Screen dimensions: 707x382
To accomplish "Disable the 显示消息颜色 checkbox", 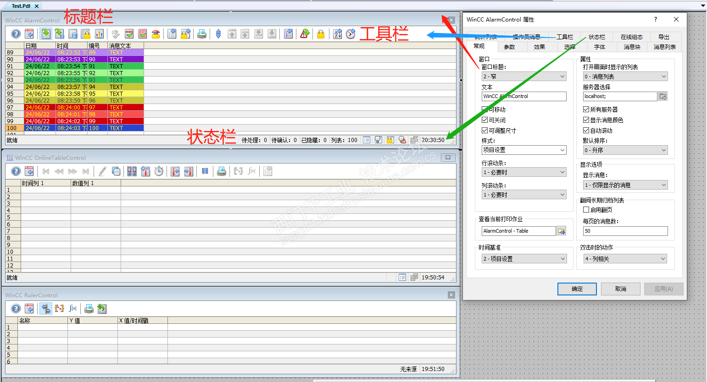I will pyautogui.click(x=586, y=120).
